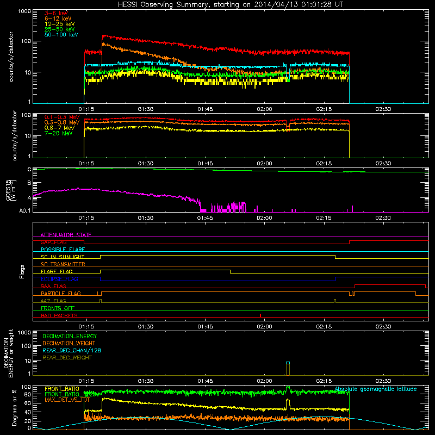
Task: Click the DECIMATION_WEIGHT legend entry
Action: pyautogui.click(x=69, y=343)
